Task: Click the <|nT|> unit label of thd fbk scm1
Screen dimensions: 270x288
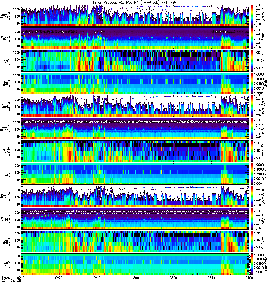Action: coord(266,174)
